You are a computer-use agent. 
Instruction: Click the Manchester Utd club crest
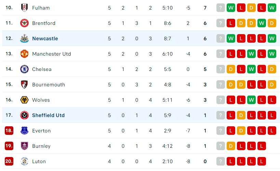click(x=25, y=54)
